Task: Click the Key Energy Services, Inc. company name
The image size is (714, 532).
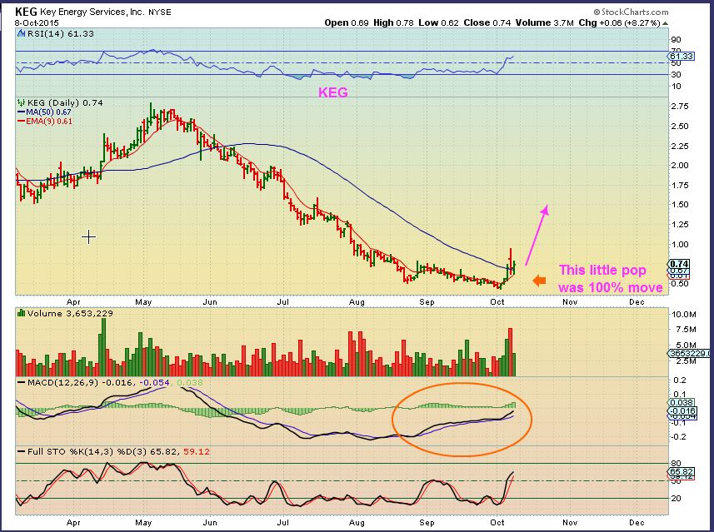Action: pyautogui.click(x=92, y=12)
